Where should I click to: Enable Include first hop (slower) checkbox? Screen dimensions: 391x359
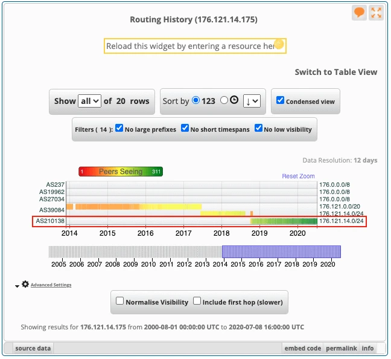(197, 301)
